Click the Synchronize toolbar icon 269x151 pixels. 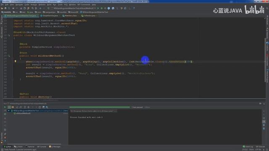tap(9, 8)
